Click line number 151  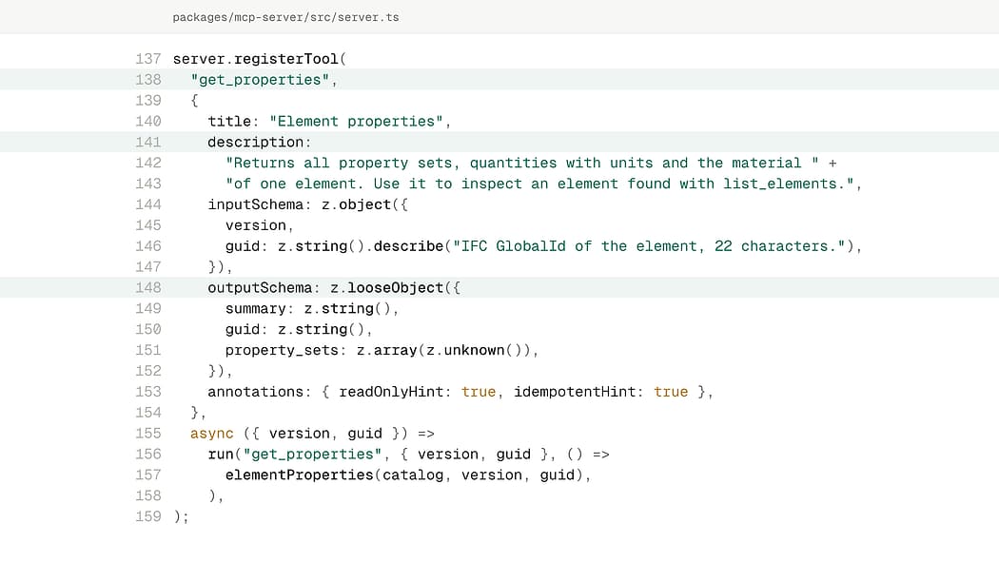pos(147,351)
